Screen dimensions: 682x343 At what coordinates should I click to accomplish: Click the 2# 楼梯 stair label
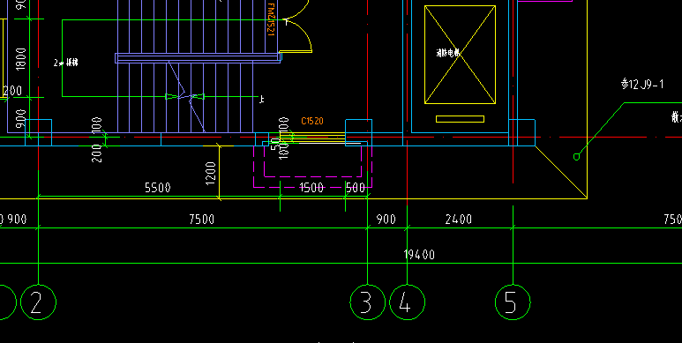click(x=65, y=63)
